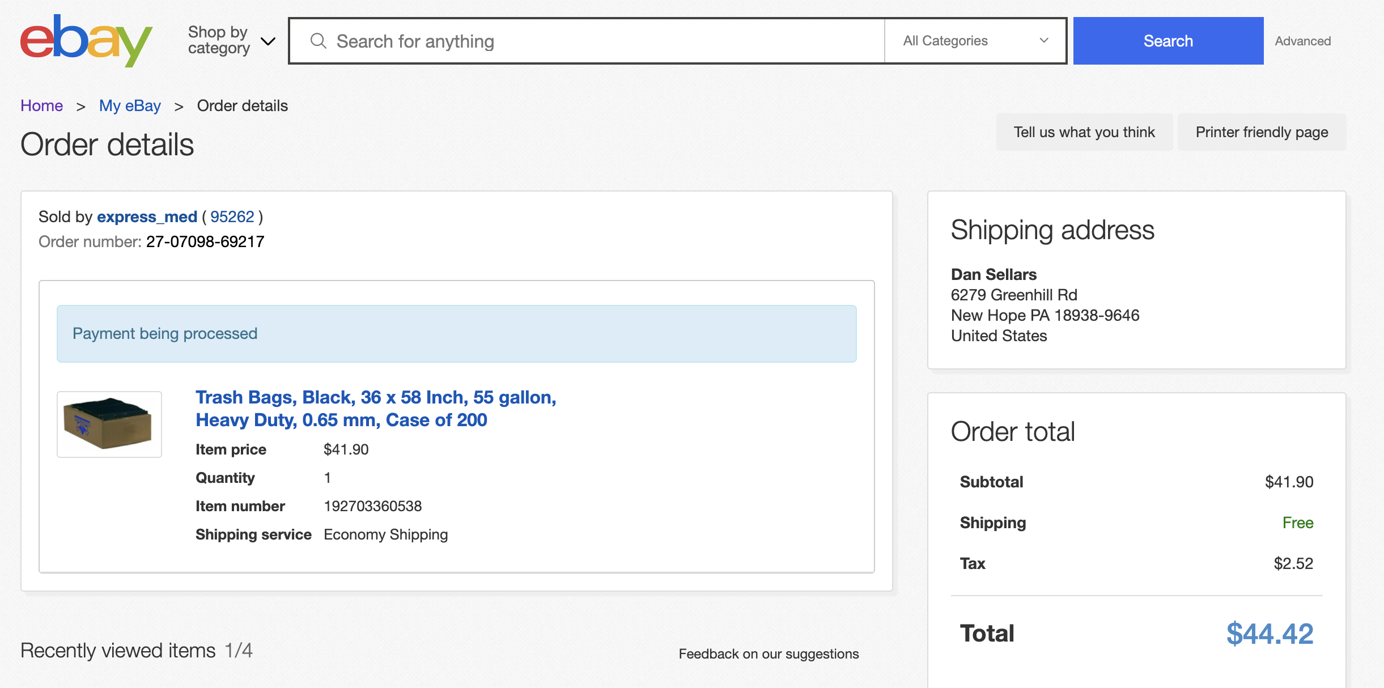1384x688 pixels.
Task: Click the blue Search button
Action: click(1168, 41)
